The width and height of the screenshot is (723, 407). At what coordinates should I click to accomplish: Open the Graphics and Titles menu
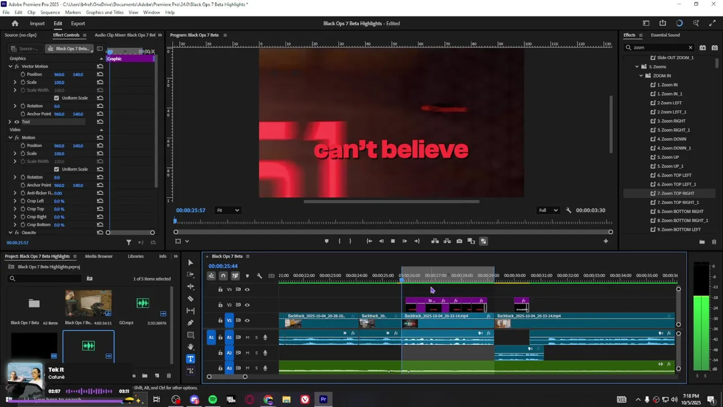104,12
